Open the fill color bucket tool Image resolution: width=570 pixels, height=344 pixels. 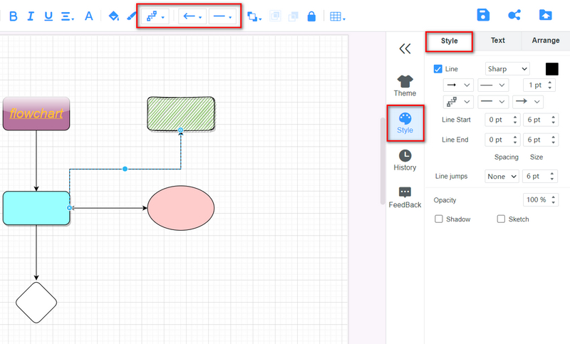pos(113,16)
